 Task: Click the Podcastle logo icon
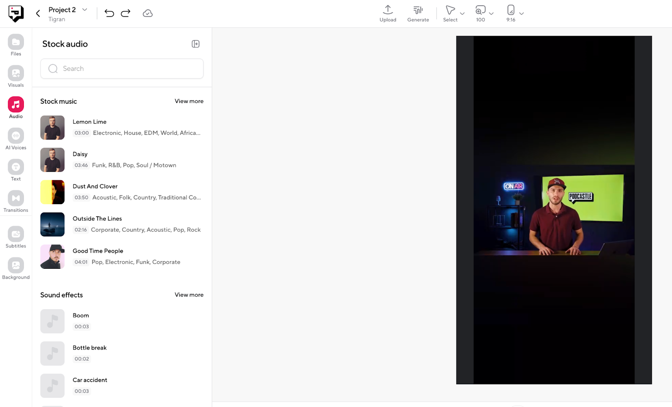[x=16, y=13]
